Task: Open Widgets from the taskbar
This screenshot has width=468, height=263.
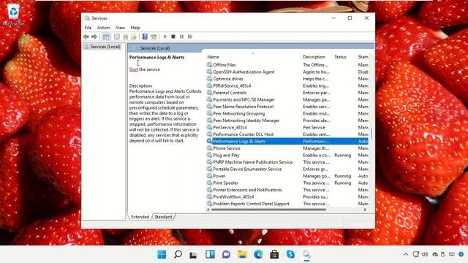Action: click(210, 254)
